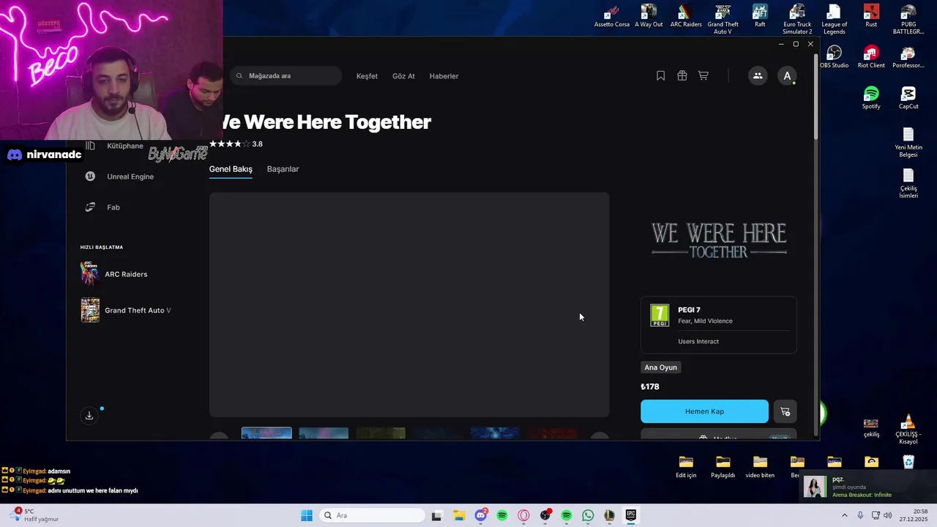
Task: Show hidden system tray icons
Action: 844,515
